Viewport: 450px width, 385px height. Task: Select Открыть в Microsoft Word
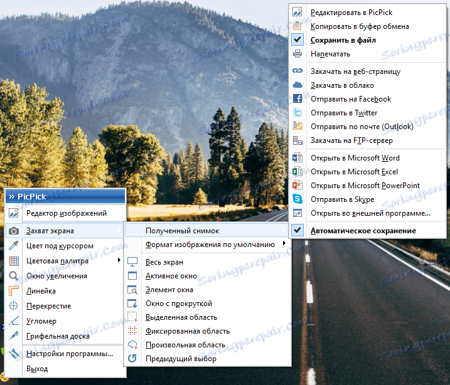click(368, 157)
